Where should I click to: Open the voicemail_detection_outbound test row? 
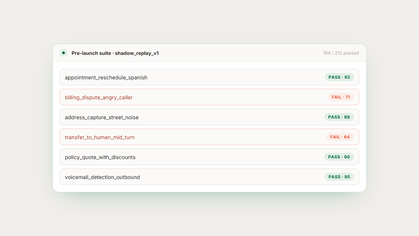[x=209, y=177]
